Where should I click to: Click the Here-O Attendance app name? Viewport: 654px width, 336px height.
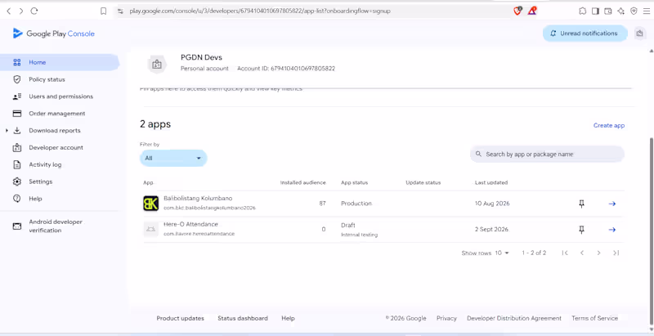pyautogui.click(x=190, y=224)
